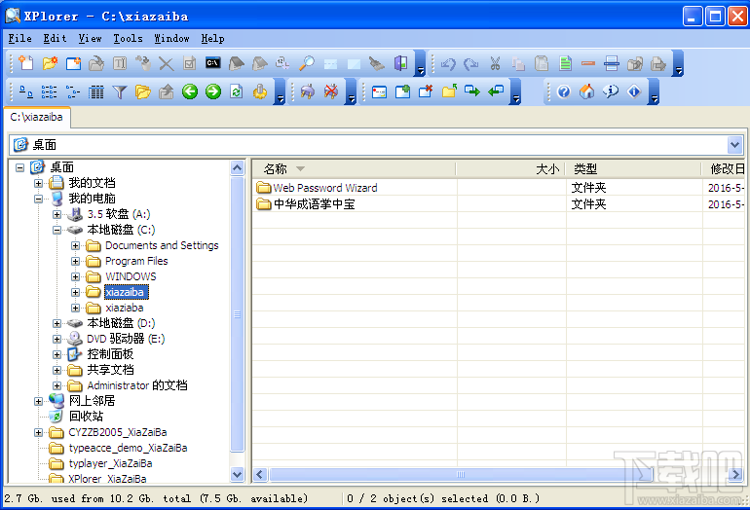The width and height of the screenshot is (750, 510).
Task: Click the Copy pages icon
Action: click(x=518, y=63)
